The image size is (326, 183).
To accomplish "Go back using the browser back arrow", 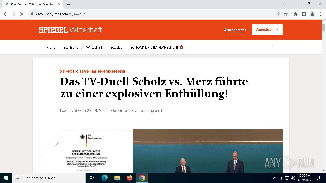I will coord(6,14).
